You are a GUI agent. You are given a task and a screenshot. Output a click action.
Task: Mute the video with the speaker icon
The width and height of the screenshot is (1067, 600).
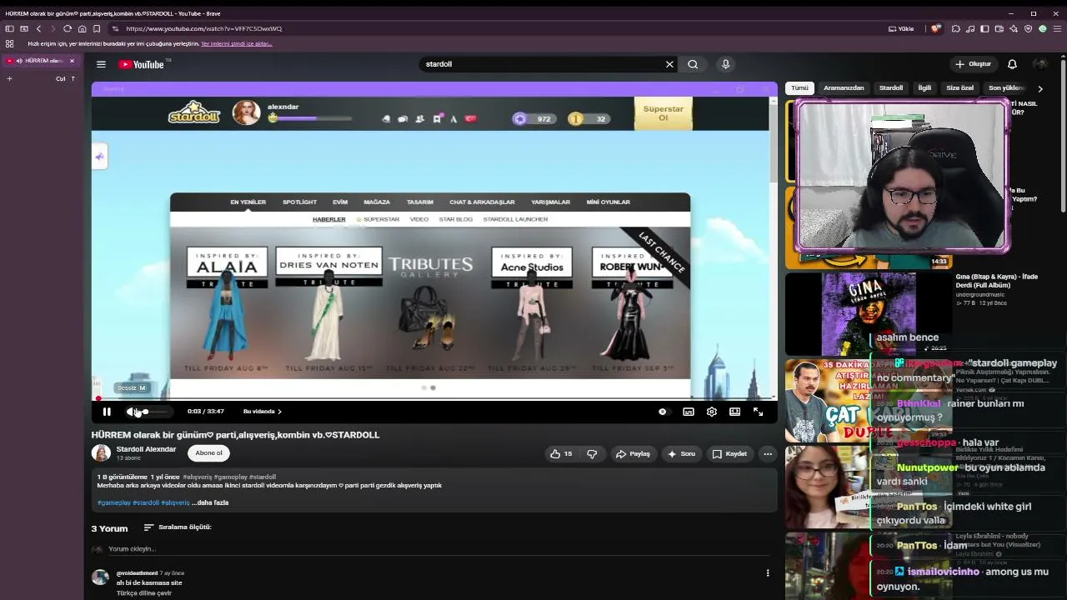(132, 412)
